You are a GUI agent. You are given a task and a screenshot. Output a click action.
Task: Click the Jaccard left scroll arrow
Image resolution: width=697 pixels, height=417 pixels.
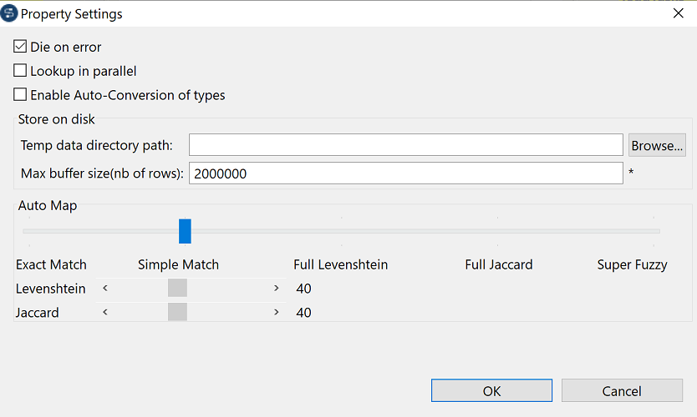tap(105, 313)
